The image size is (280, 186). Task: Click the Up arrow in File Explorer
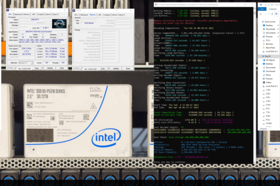pyautogui.click(x=272, y=14)
